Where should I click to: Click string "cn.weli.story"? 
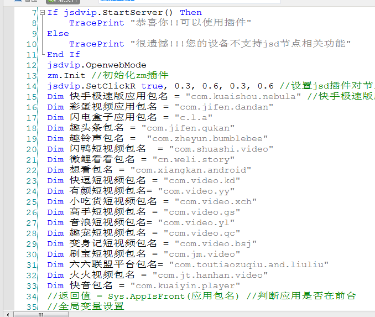194,160
